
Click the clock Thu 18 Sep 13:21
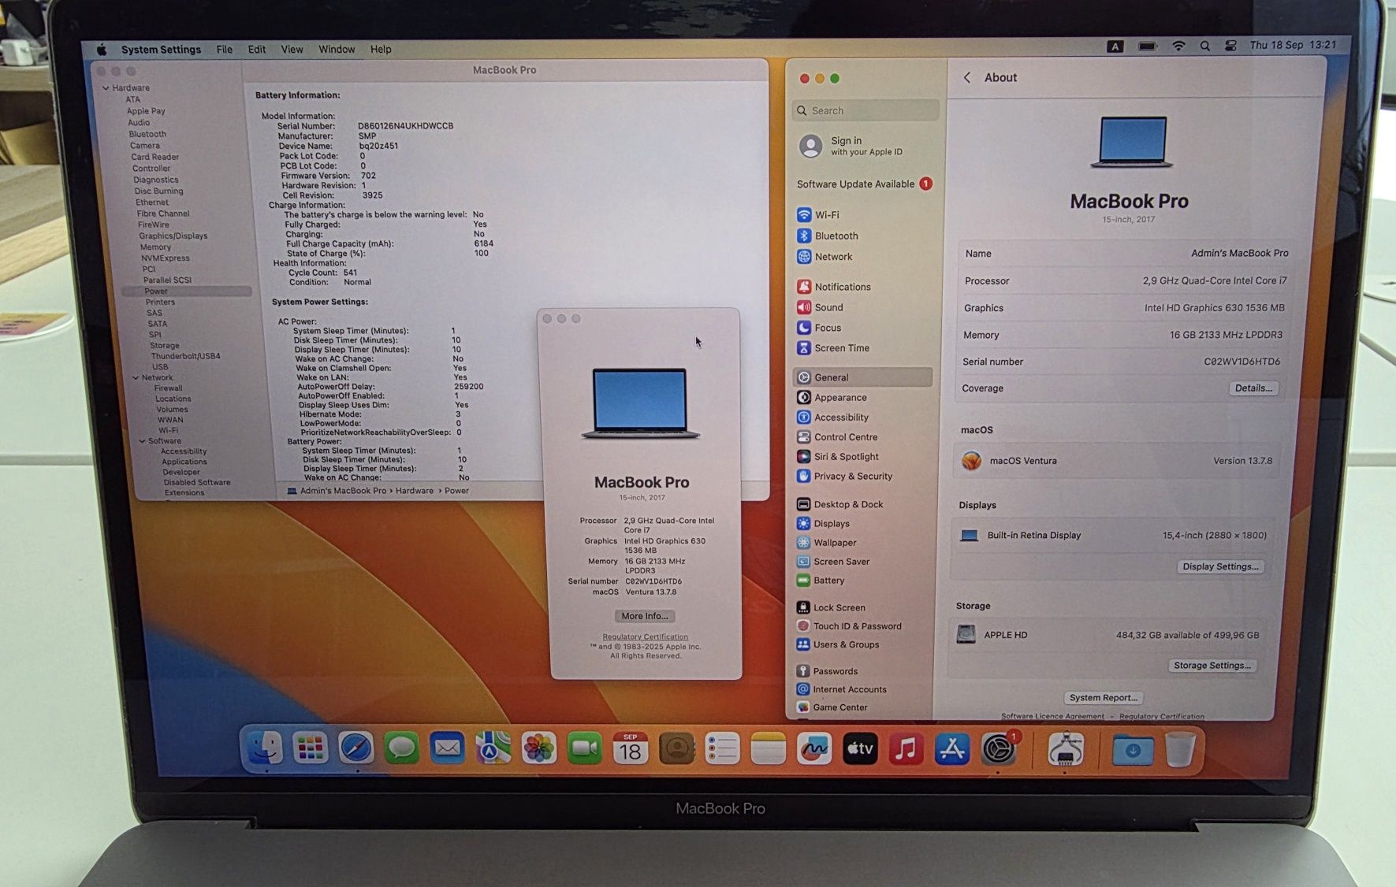1293,46
